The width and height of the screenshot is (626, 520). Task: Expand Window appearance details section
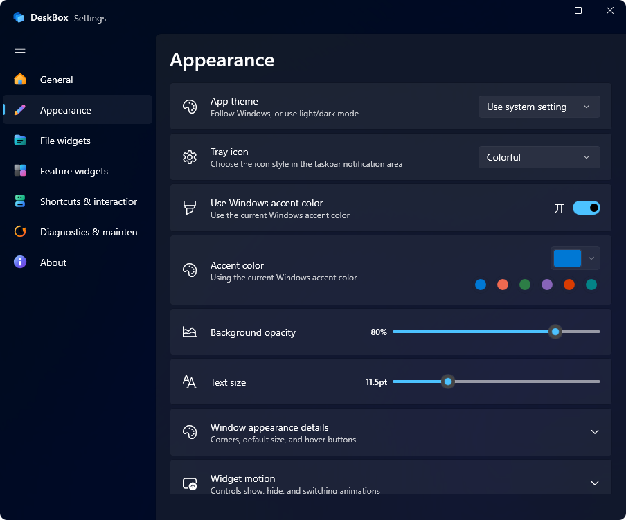594,432
